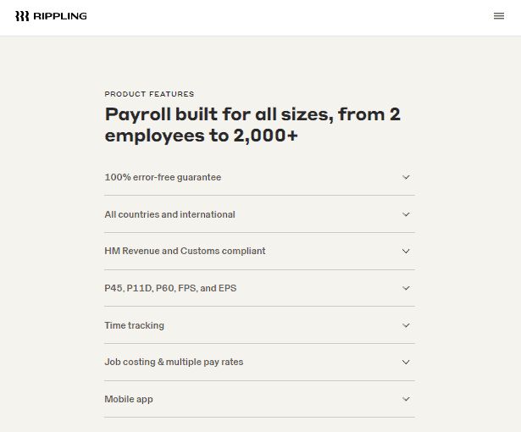Open the Mobile app accordion item

259,399
